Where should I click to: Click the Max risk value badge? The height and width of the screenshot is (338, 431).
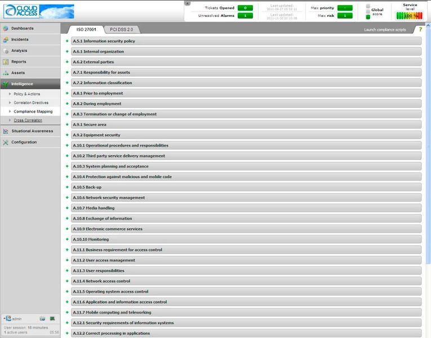coord(345,16)
